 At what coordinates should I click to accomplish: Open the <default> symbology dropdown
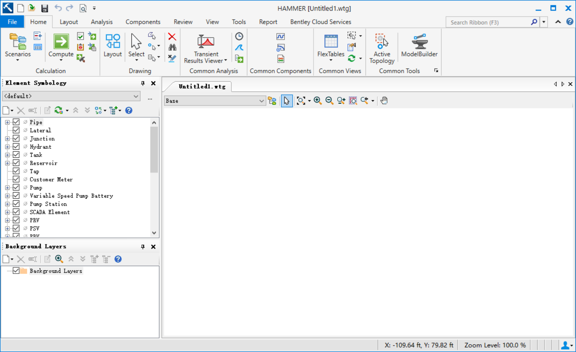pos(71,96)
